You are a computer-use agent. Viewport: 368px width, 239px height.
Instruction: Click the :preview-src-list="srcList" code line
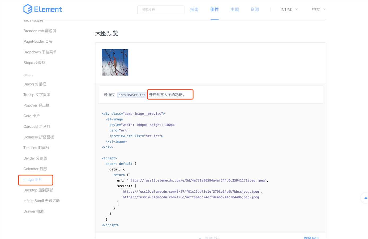tap(136, 136)
